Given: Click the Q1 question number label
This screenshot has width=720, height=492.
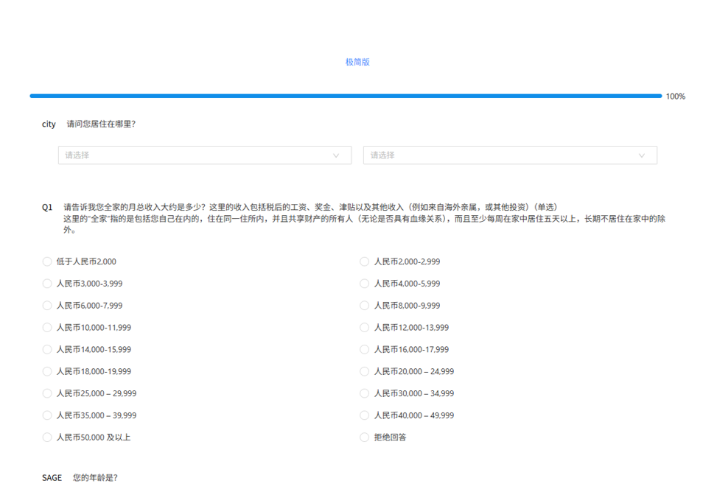Looking at the screenshot, I should click(47, 208).
